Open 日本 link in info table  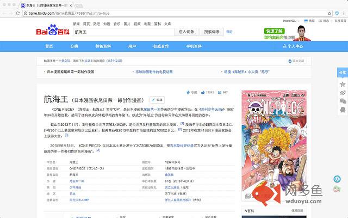tap(72, 194)
